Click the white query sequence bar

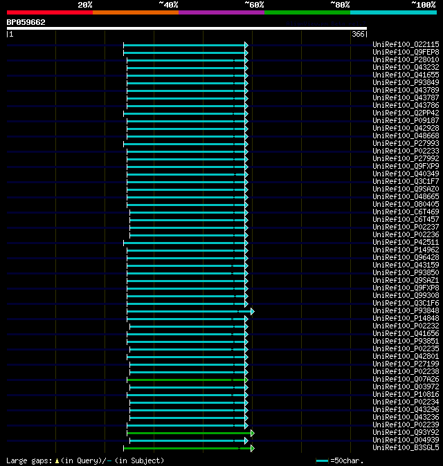tap(187, 28)
